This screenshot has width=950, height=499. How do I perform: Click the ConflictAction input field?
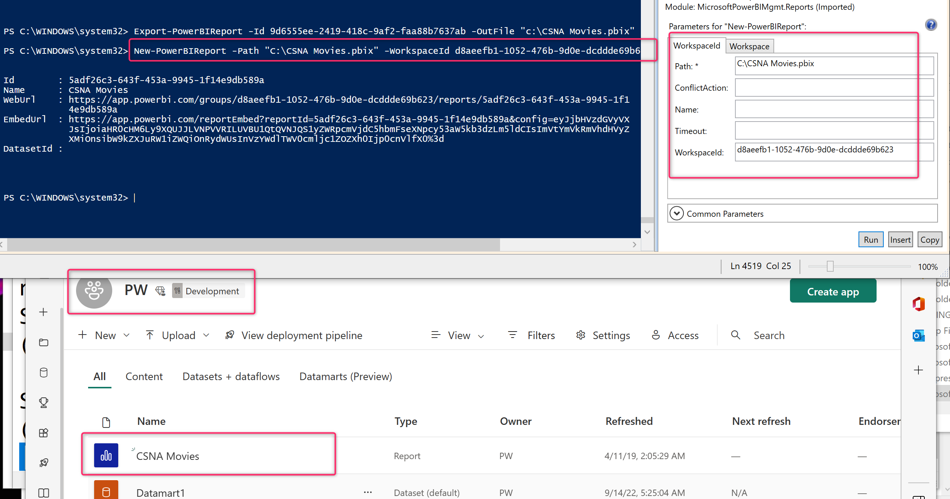[x=834, y=88]
